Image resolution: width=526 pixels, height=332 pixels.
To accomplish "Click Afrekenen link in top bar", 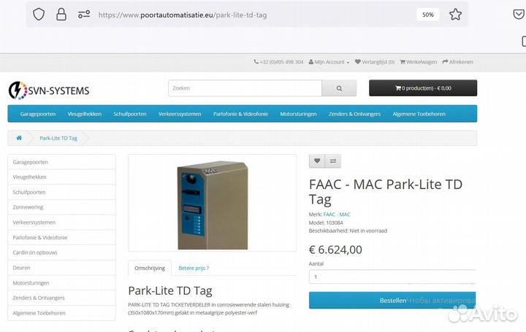I will click(457, 62).
